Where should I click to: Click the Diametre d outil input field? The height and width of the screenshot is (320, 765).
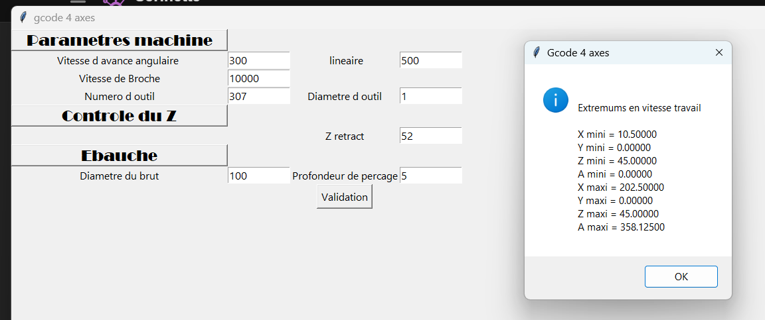pyautogui.click(x=430, y=96)
